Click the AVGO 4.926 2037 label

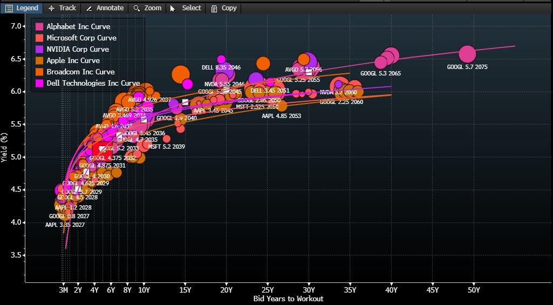[149, 100]
